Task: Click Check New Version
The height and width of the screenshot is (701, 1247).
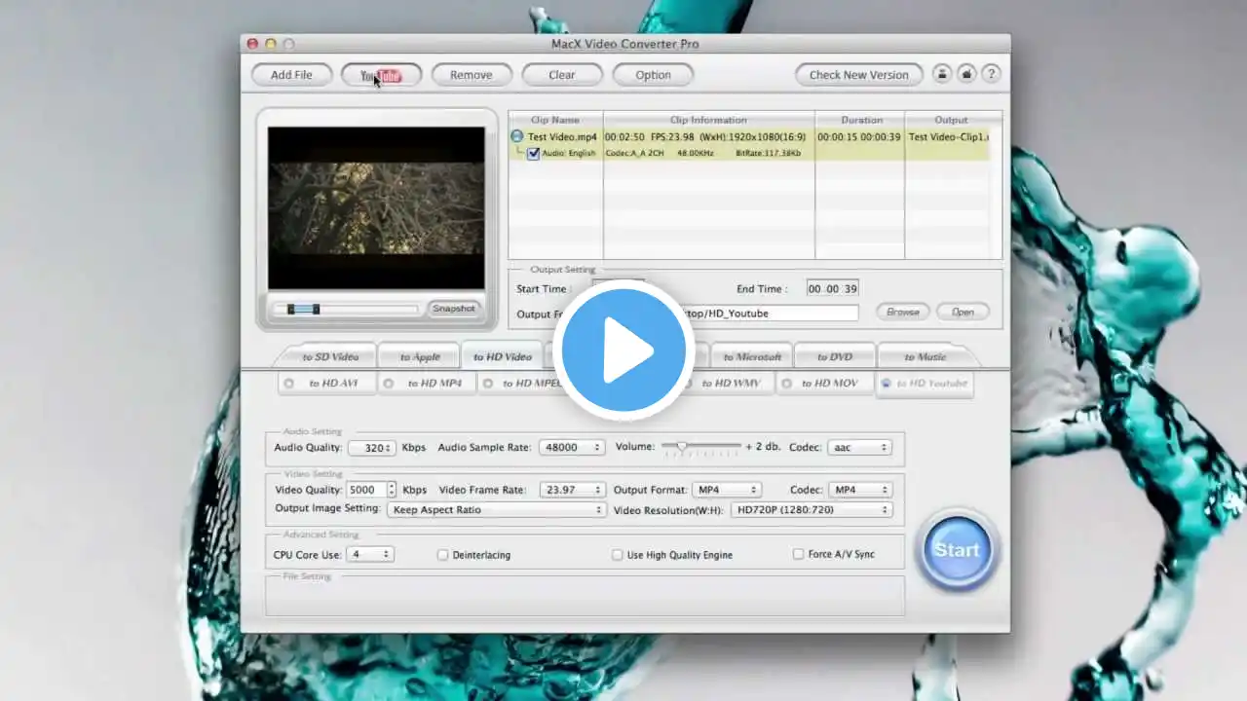Action: tap(858, 75)
